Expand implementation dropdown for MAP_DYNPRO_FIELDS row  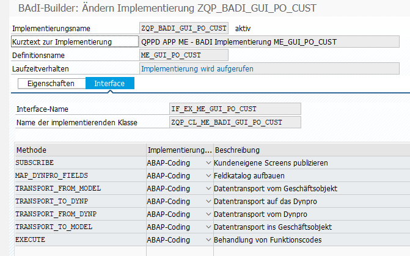click(x=210, y=176)
